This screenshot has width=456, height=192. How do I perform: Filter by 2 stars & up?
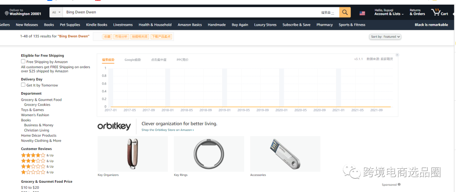pyautogui.click(x=37, y=166)
